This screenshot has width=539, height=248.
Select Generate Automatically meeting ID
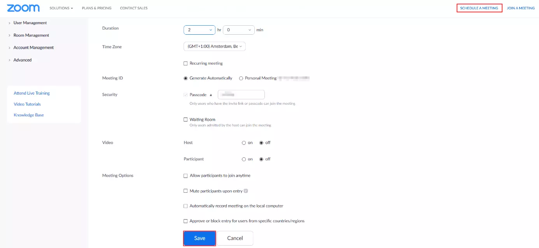(185, 78)
